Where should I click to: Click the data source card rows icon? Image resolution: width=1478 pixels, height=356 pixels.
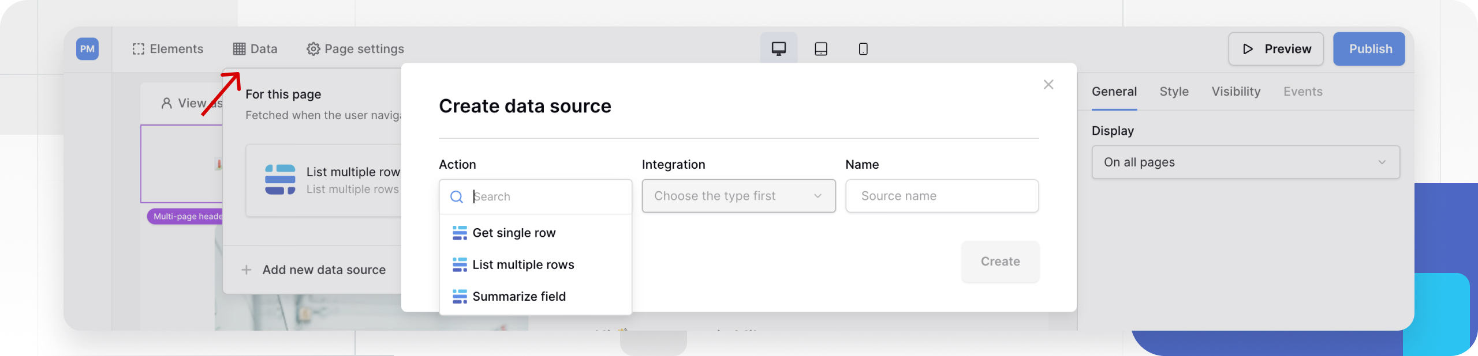click(280, 179)
